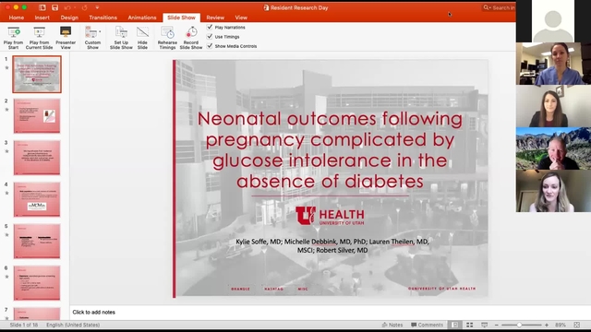Click 'Slide 1 of 18' in status bar
The height and width of the screenshot is (332, 591).
tap(24, 325)
